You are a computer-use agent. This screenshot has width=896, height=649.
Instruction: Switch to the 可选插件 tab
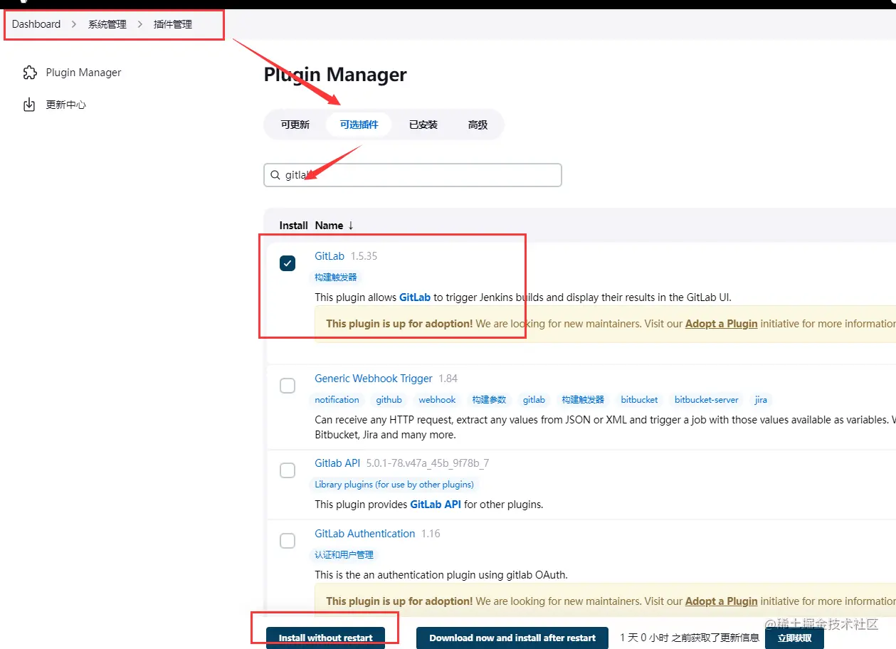coord(359,125)
